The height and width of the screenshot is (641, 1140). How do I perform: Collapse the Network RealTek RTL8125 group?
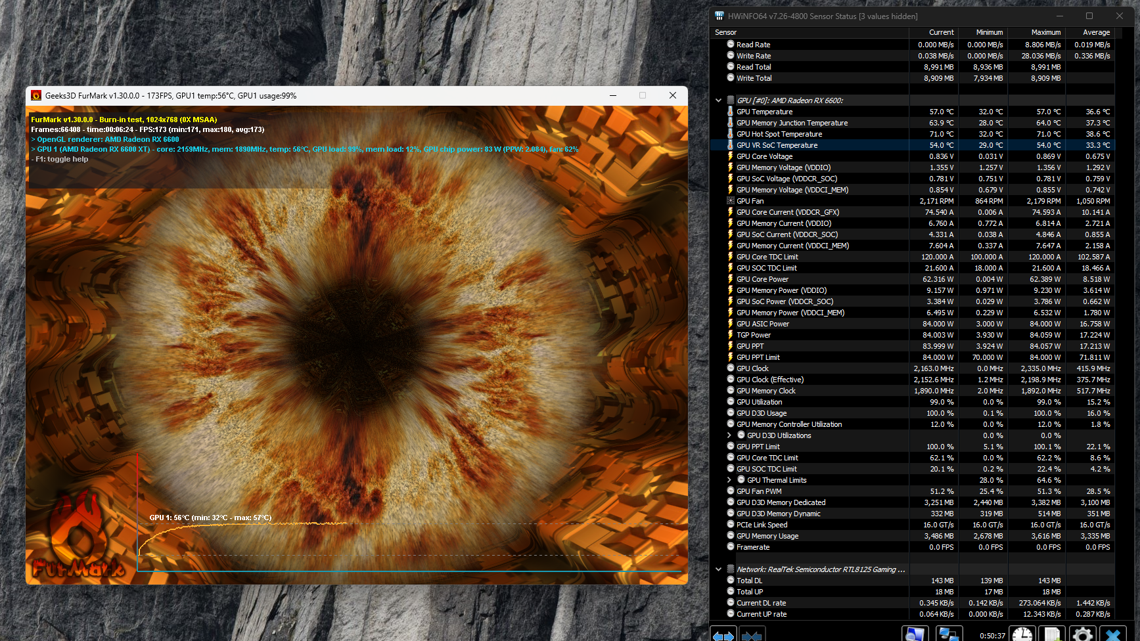click(718, 569)
